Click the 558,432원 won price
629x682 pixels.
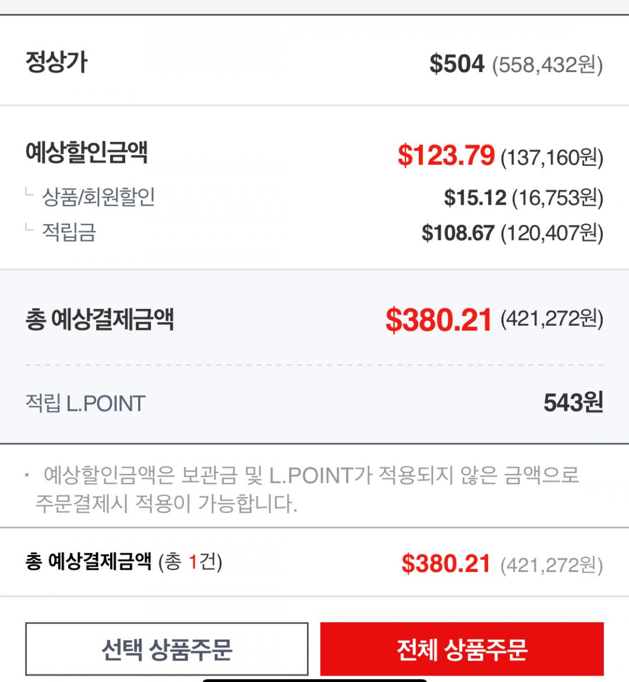click(x=547, y=65)
